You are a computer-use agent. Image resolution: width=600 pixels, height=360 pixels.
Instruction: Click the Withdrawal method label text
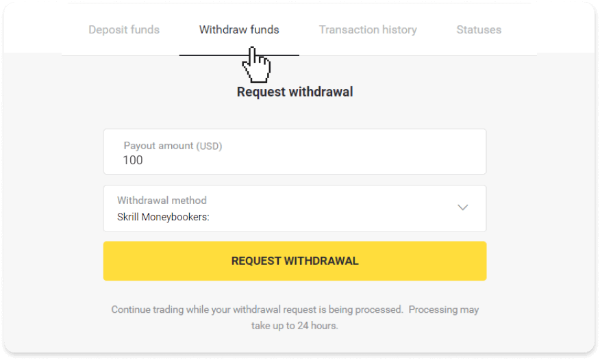pyautogui.click(x=162, y=201)
